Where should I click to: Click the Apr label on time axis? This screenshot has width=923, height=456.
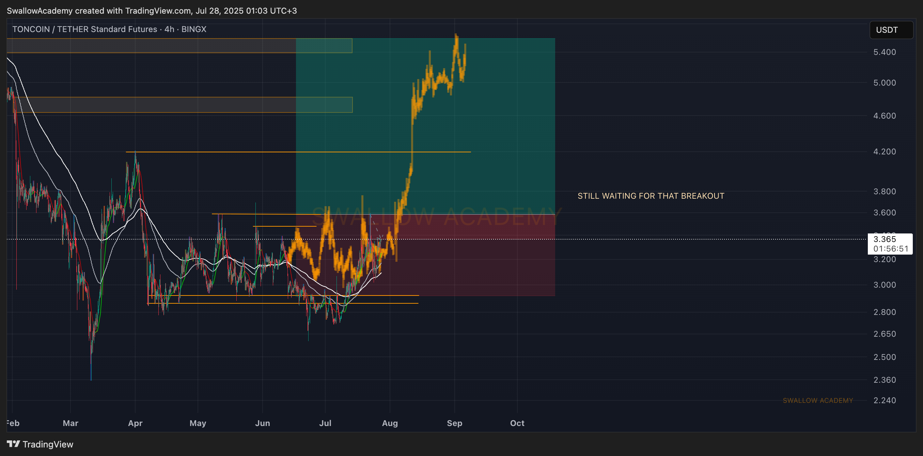[135, 423]
